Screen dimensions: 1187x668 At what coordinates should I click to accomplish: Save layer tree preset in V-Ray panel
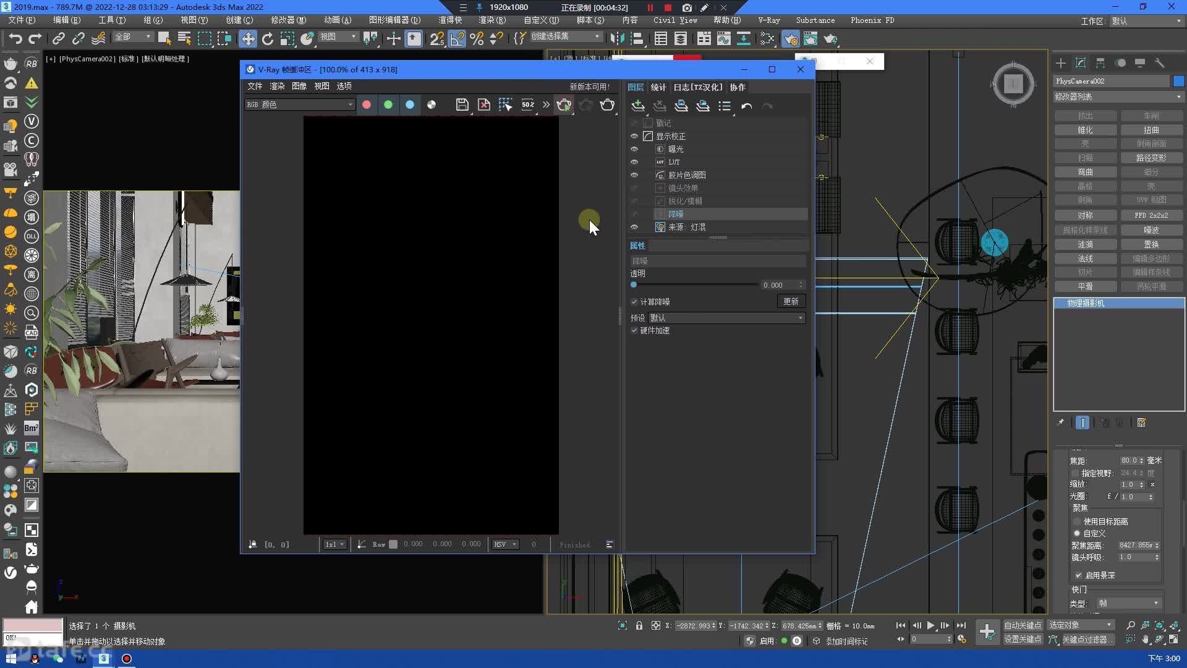681,106
